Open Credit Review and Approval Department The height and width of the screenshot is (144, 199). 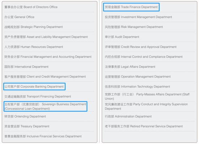coord(141,47)
